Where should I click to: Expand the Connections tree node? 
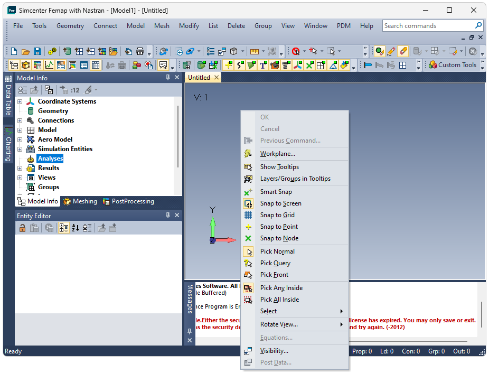(x=20, y=121)
